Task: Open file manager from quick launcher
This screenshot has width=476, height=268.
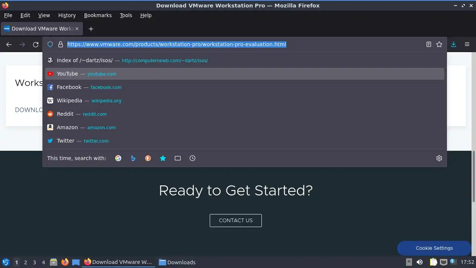Action: point(54,262)
